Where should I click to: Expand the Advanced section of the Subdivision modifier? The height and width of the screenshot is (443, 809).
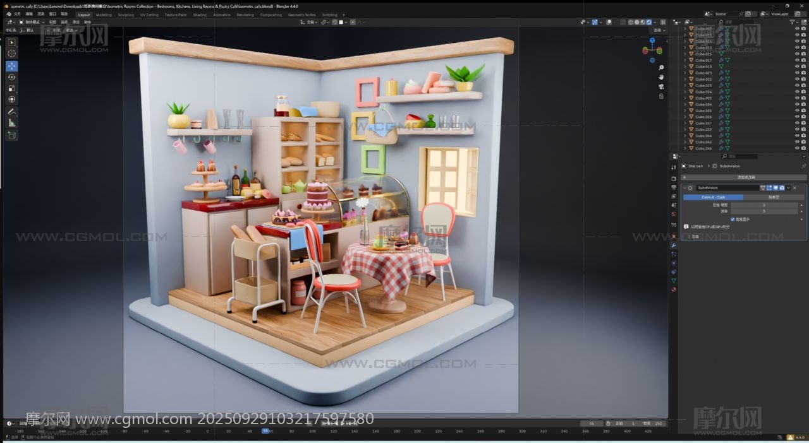689,236
